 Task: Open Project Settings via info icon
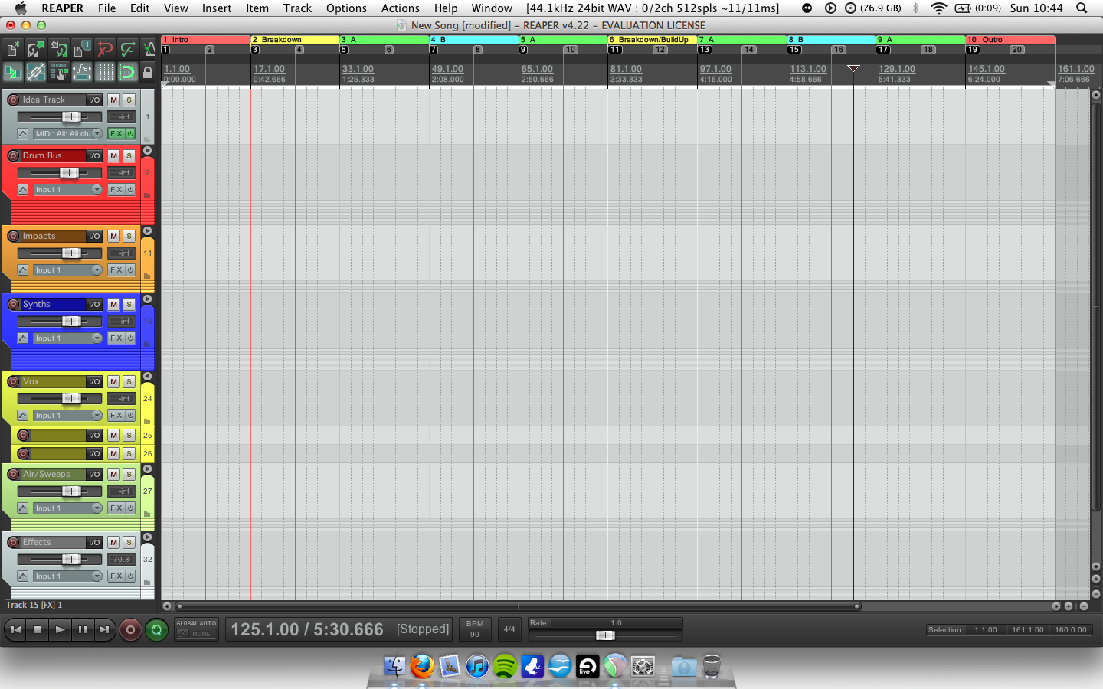tap(81, 50)
